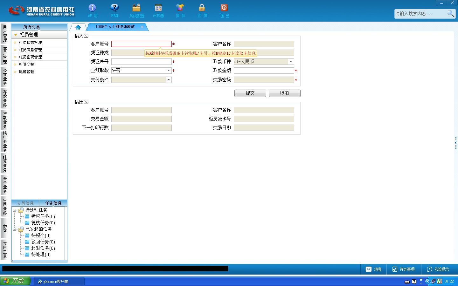458x286 pixels.
Task: Click the 提交 submit button
Action: (250, 93)
